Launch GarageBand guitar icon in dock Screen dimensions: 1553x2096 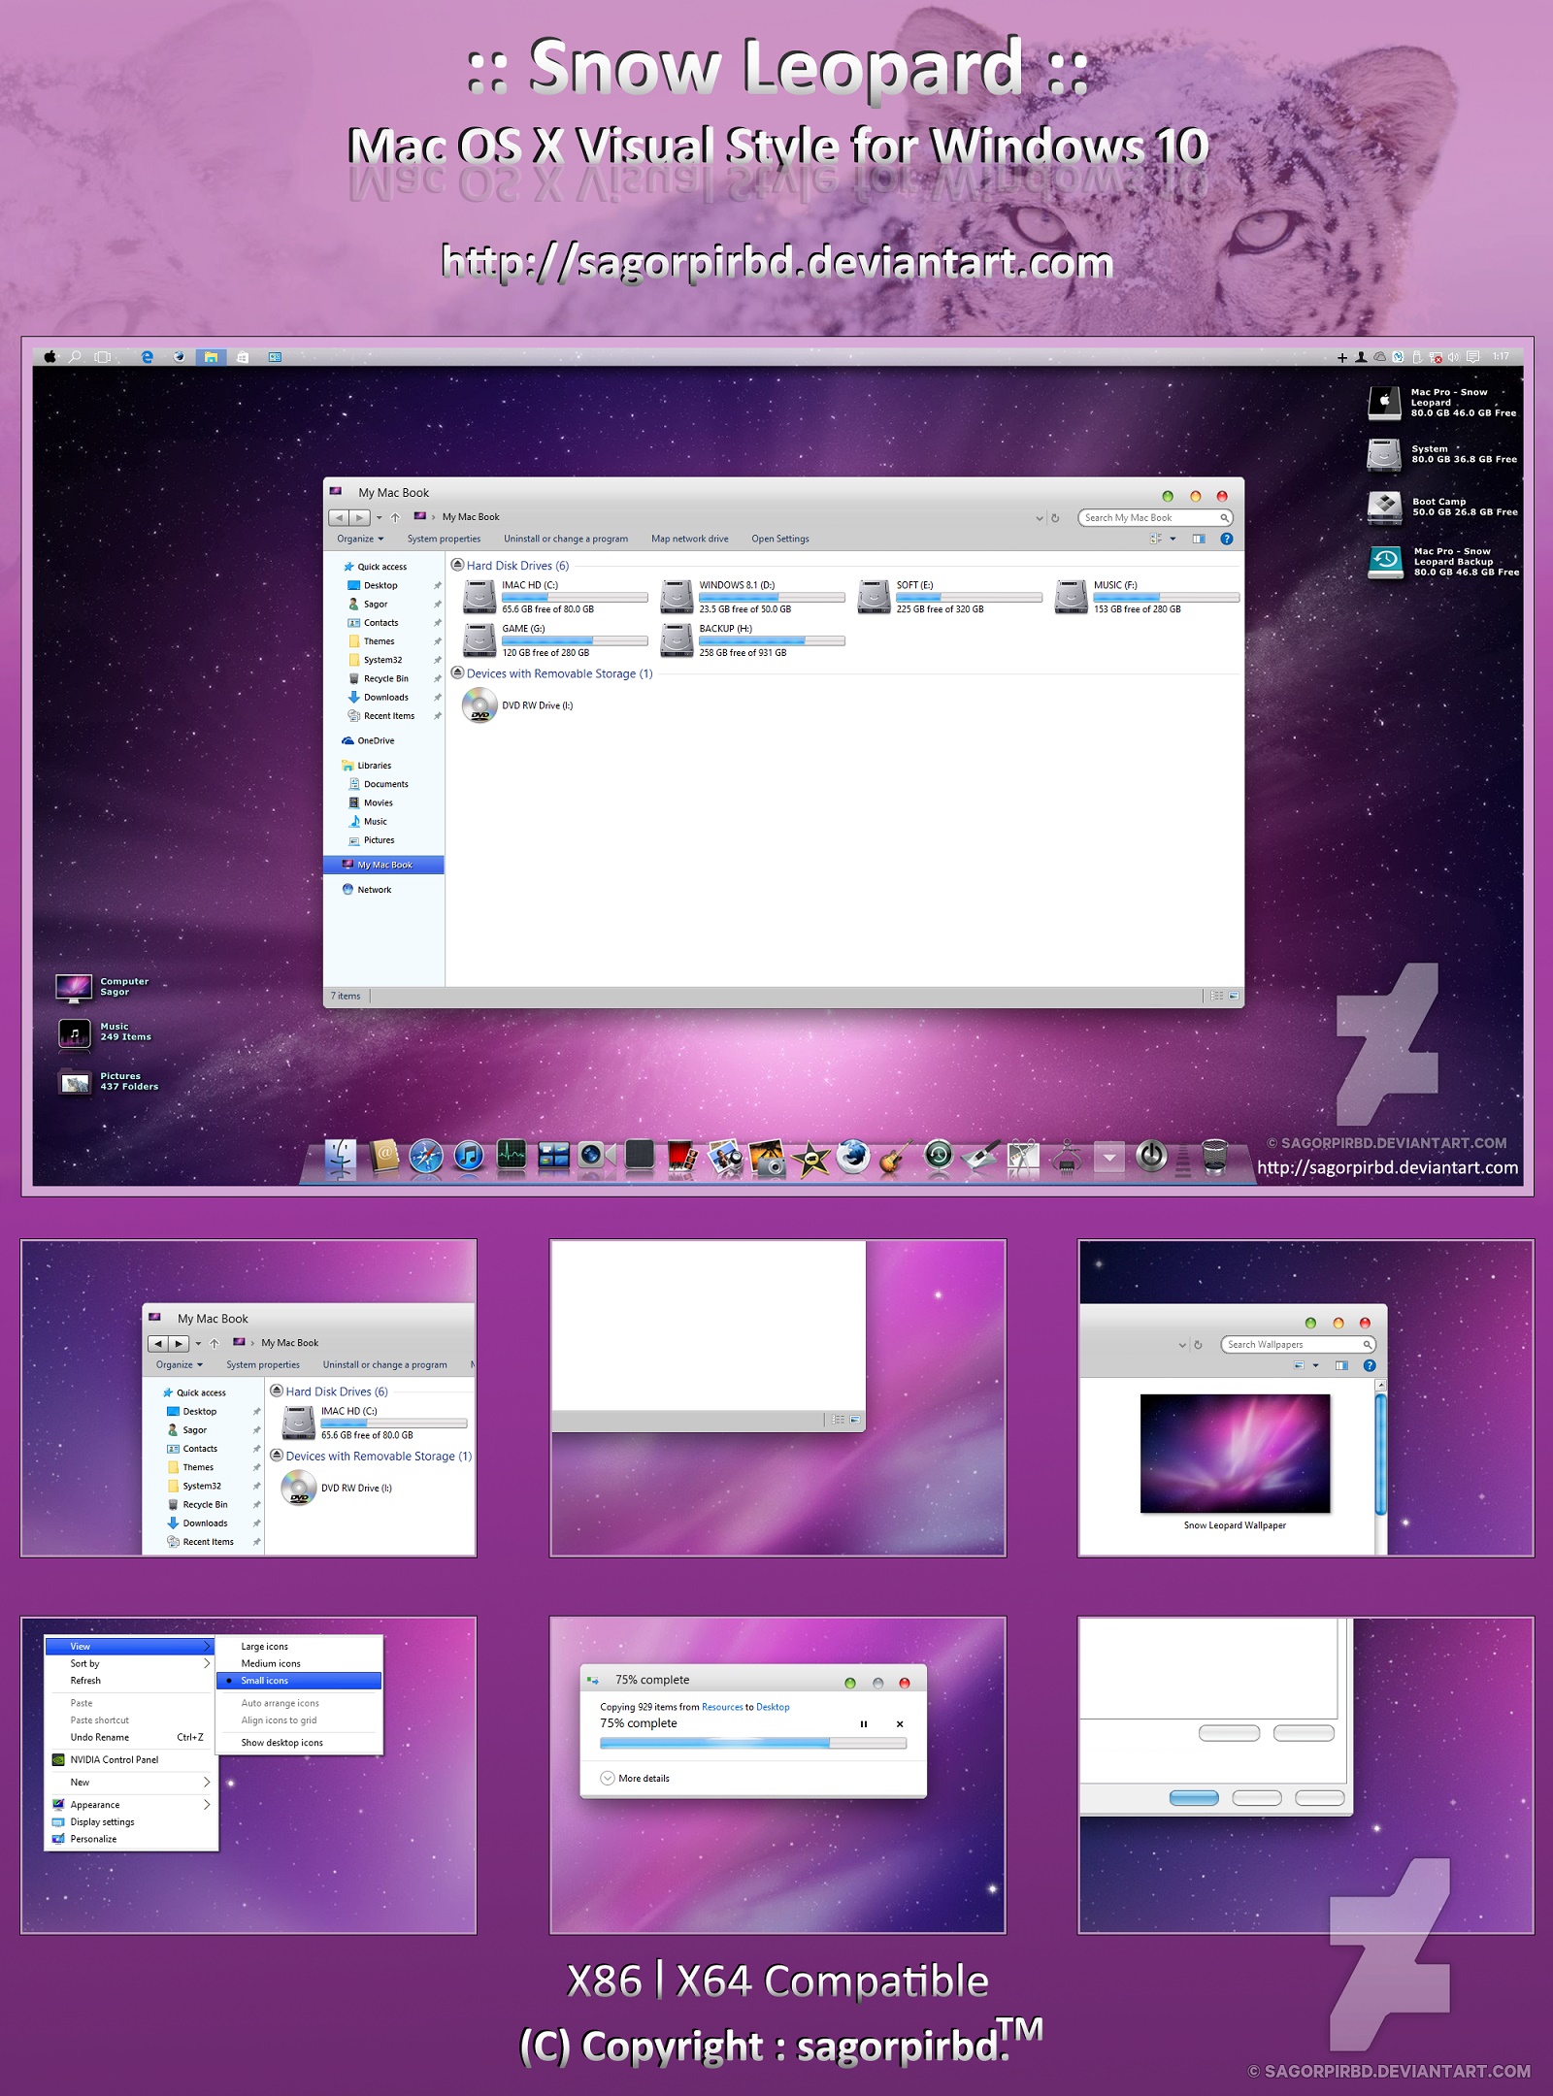click(x=895, y=1158)
